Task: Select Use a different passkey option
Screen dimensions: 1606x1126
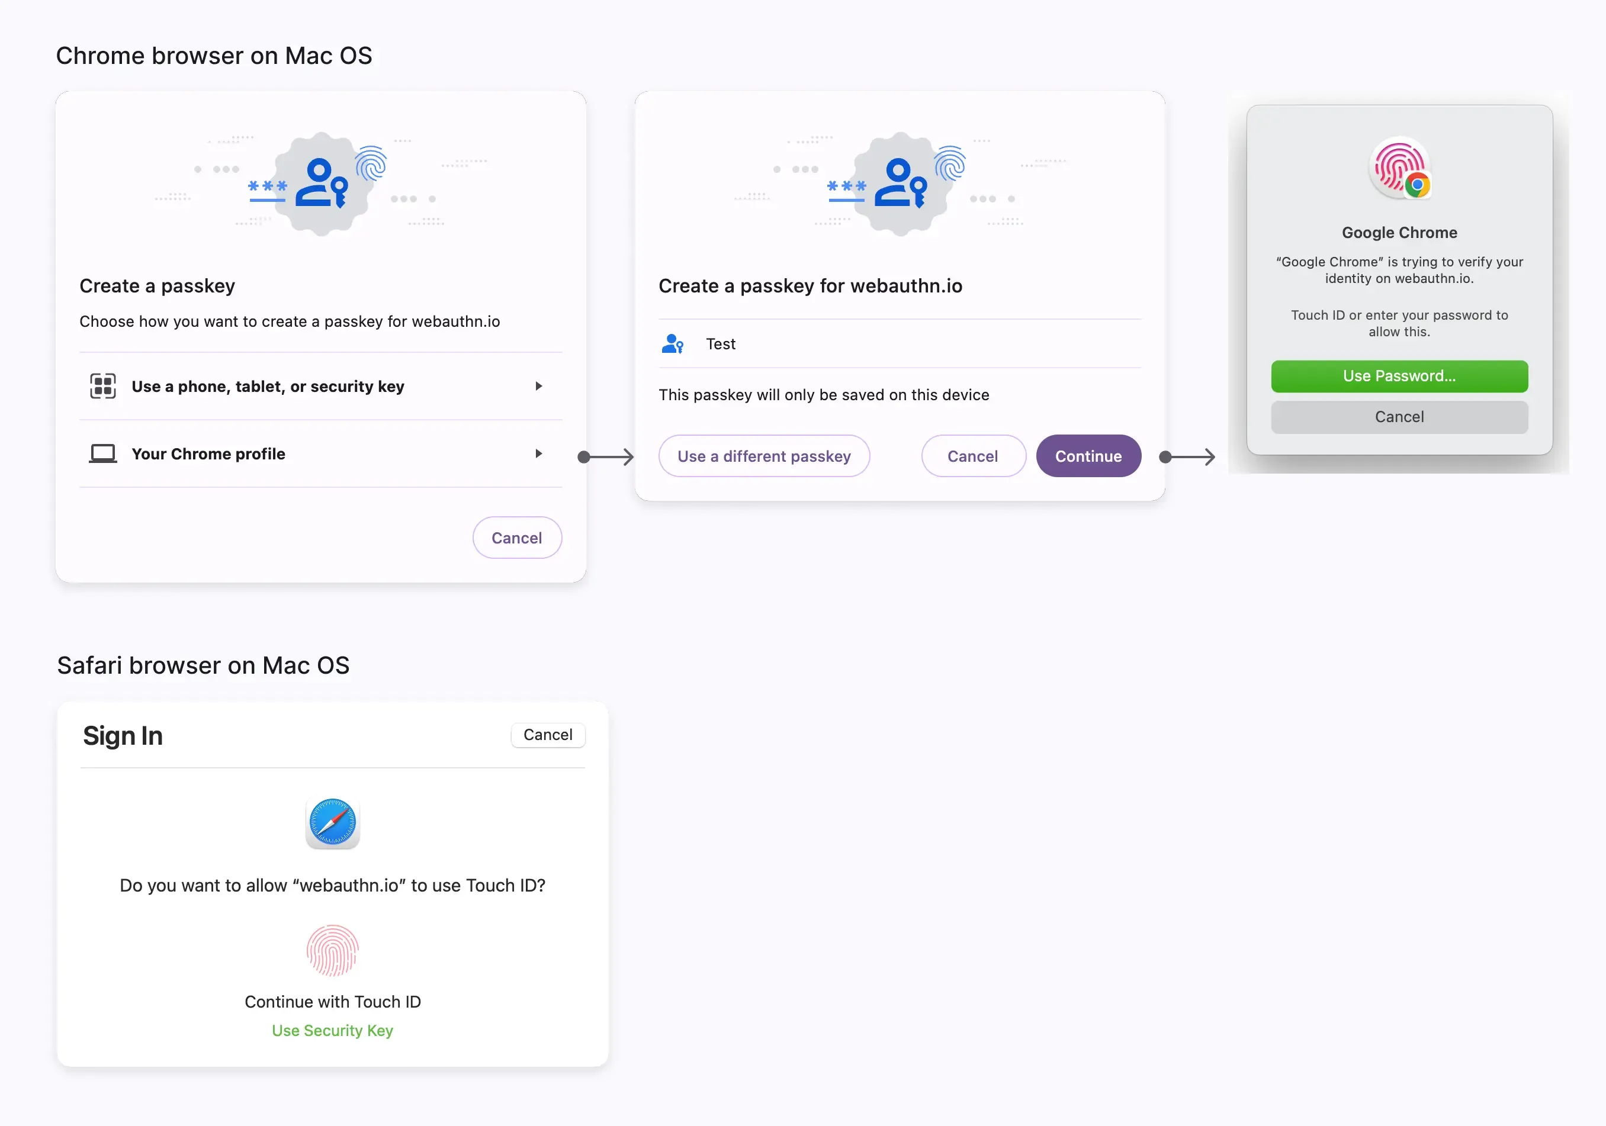Action: point(763,456)
